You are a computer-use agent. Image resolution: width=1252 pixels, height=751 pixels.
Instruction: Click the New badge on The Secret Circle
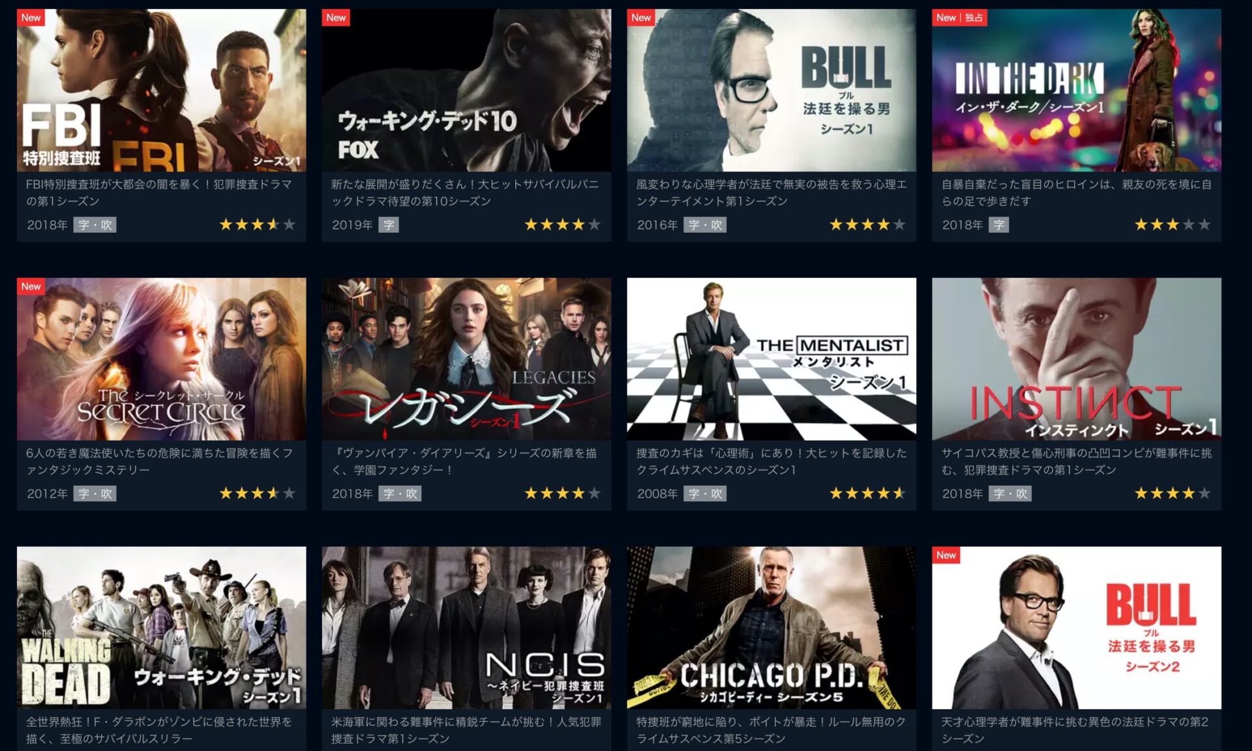31,286
